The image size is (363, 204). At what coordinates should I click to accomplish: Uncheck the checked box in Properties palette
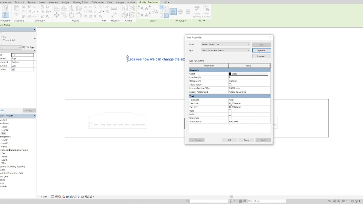tap(13, 69)
